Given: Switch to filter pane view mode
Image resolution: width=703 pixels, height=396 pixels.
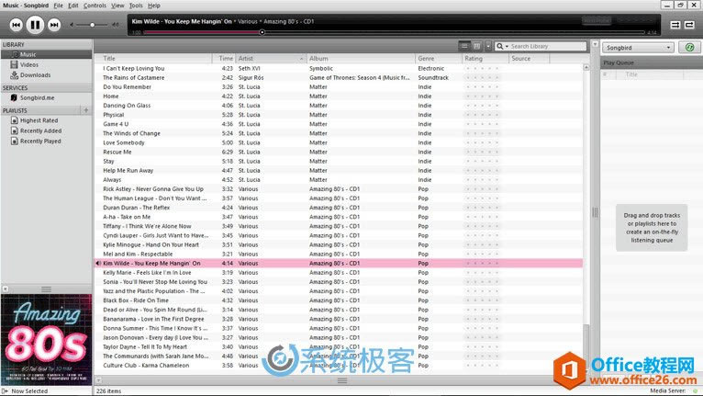Looking at the screenshot, I should tap(476, 46).
